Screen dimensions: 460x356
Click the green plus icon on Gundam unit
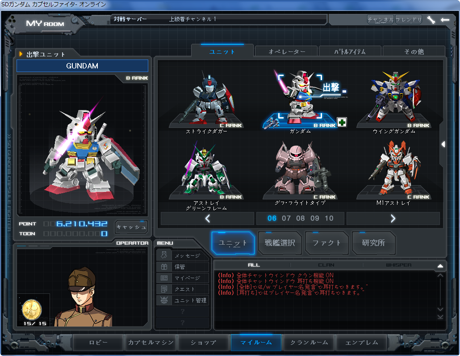342,122
